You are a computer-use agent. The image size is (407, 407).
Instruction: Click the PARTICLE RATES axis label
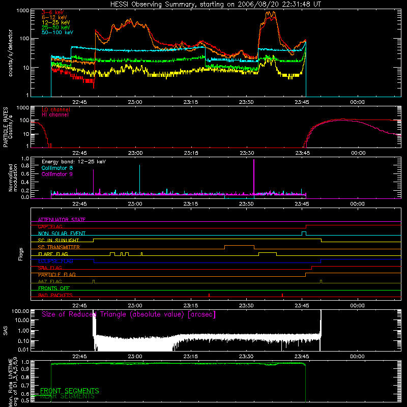6,127
